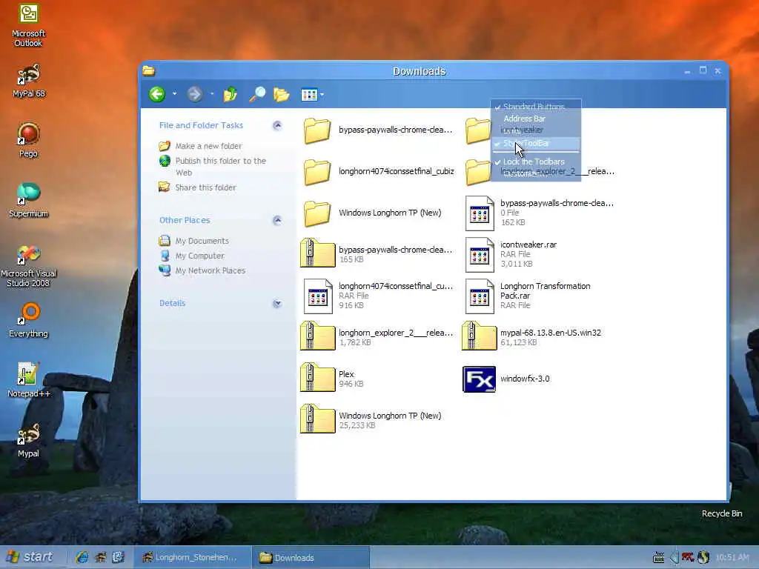Image resolution: width=759 pixels, height=569 pixels.
Task: Go up one folder level
Action: (230, 94)
